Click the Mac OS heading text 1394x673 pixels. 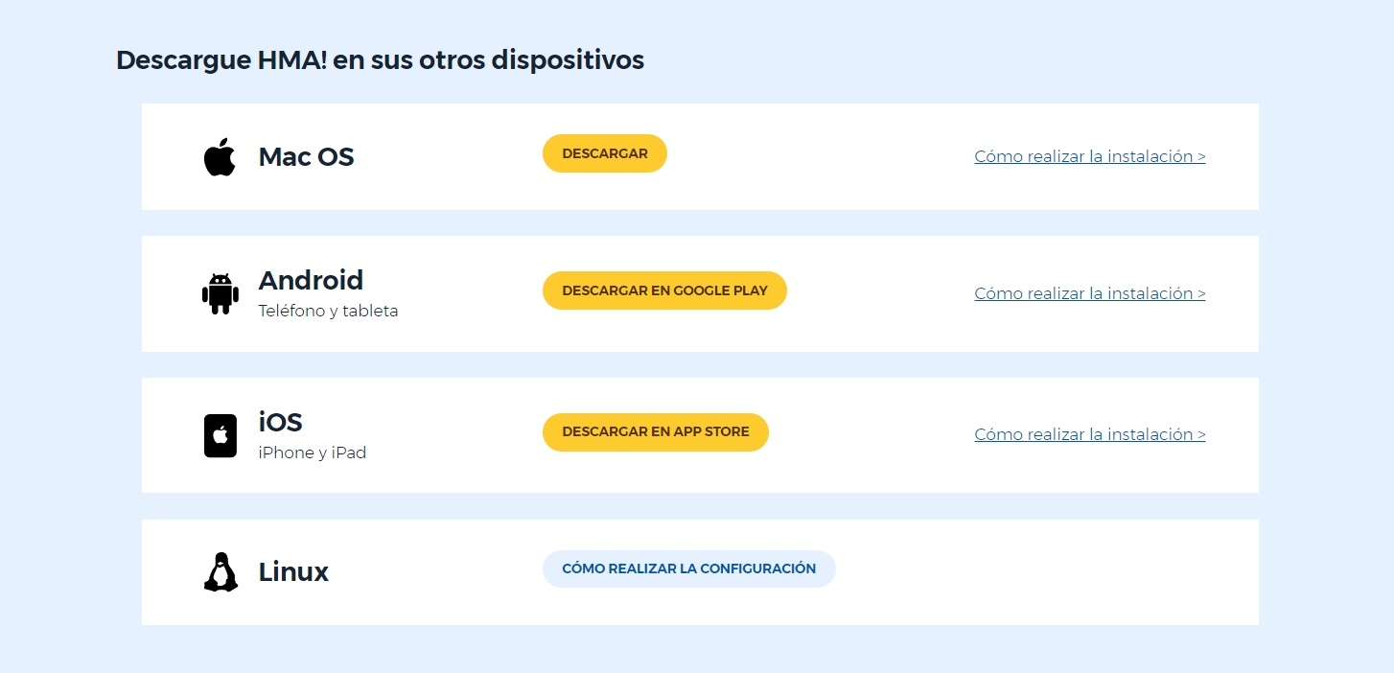click(x=306, y=156)
